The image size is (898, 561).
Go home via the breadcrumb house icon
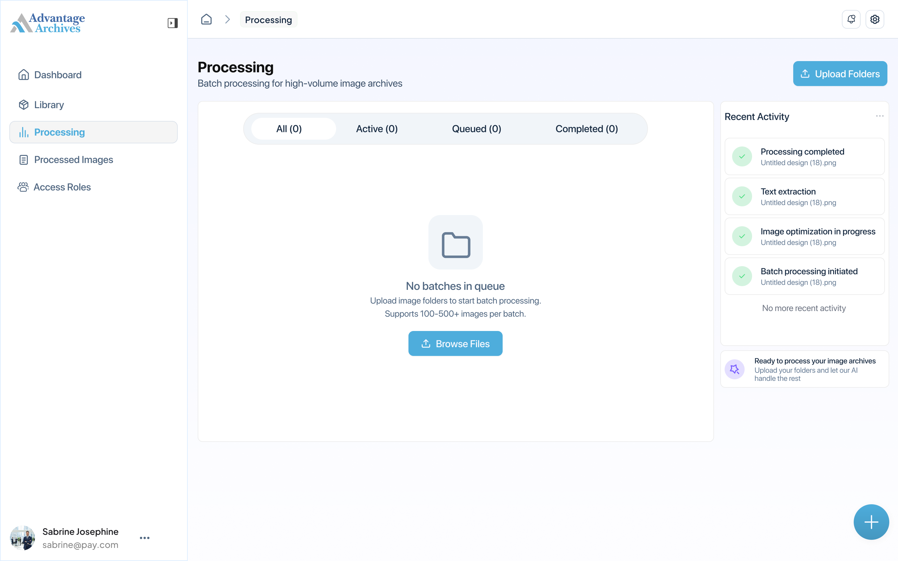click(206, 19)
